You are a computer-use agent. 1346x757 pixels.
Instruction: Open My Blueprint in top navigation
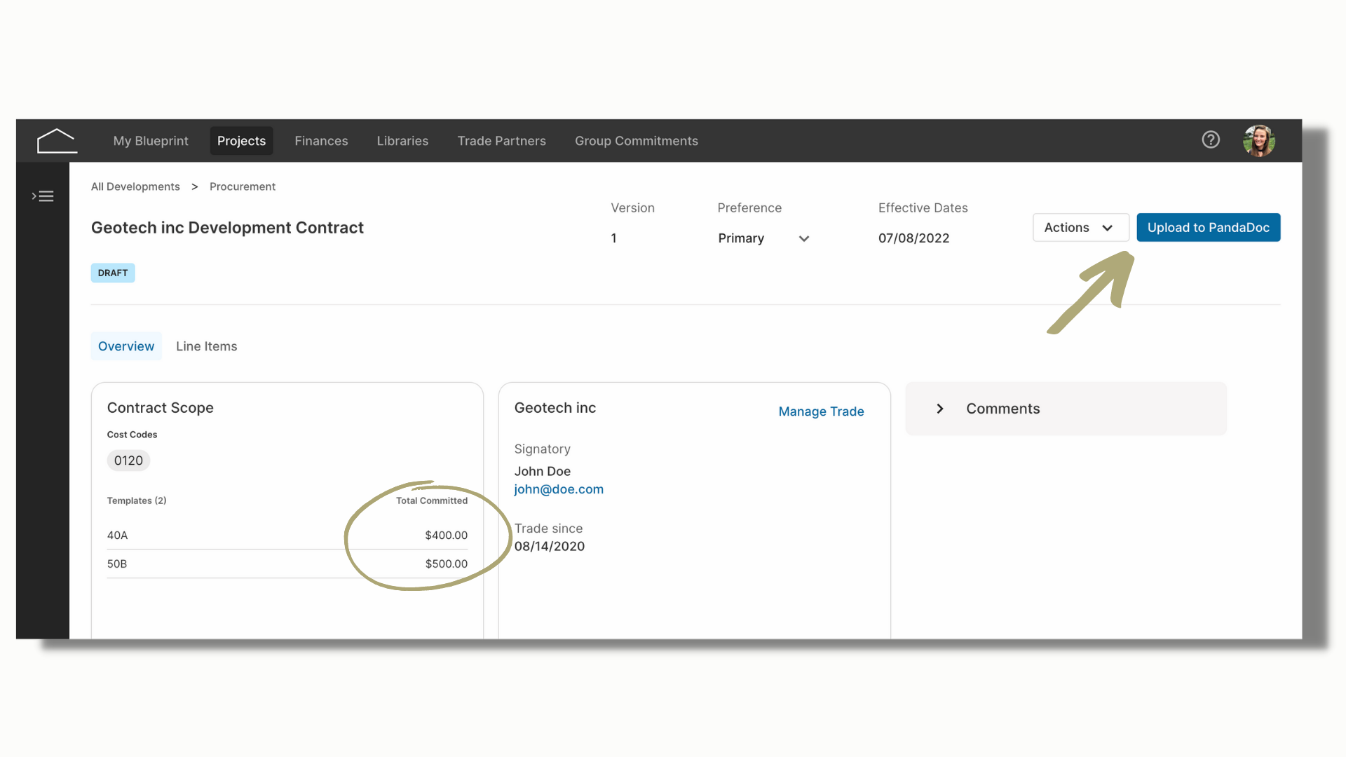pyautogui.click(x=151, y=141)
